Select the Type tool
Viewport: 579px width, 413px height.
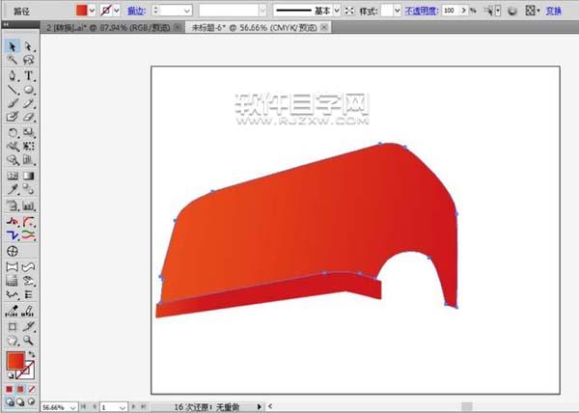(x=30, y=75)
